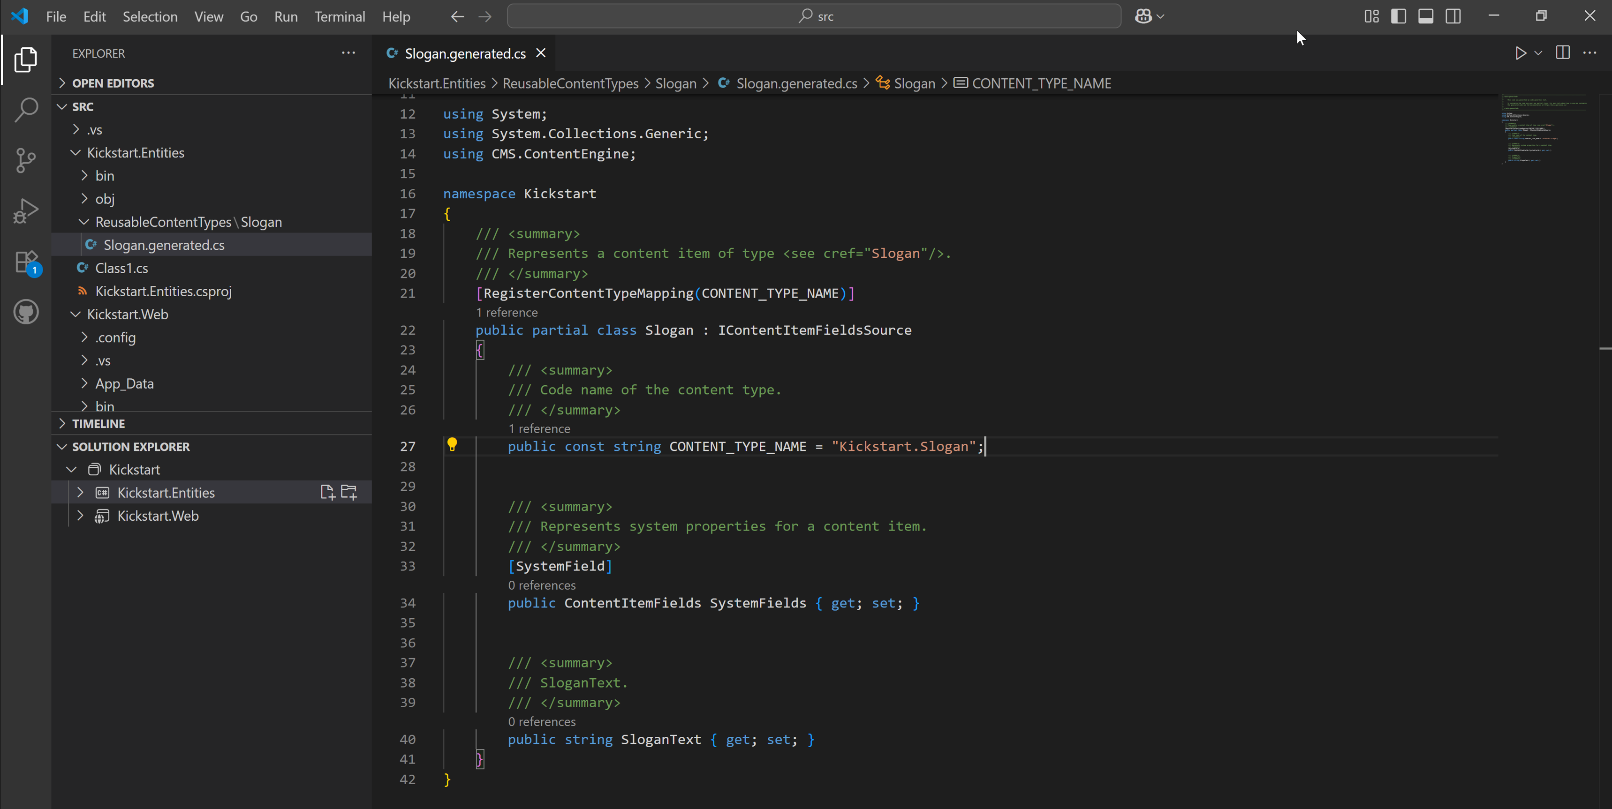Expand Kickstart.Web project in Solution Explorer

pyautogui.click(x=80, y=516)
